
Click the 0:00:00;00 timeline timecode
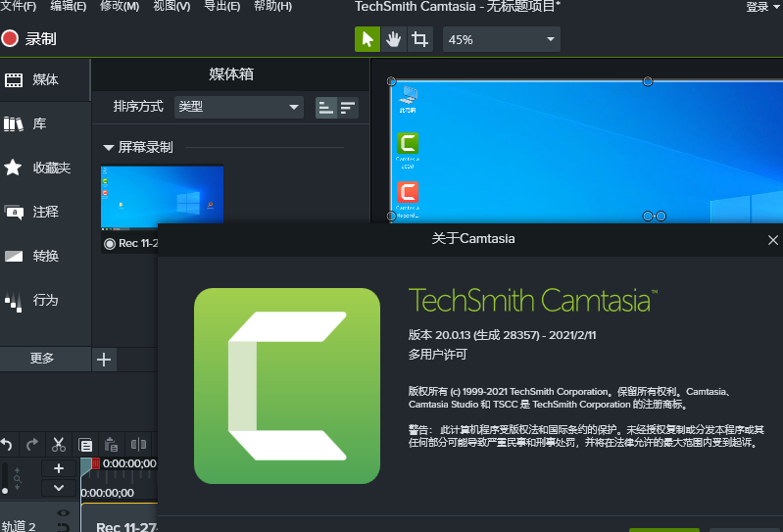(129, 463)
